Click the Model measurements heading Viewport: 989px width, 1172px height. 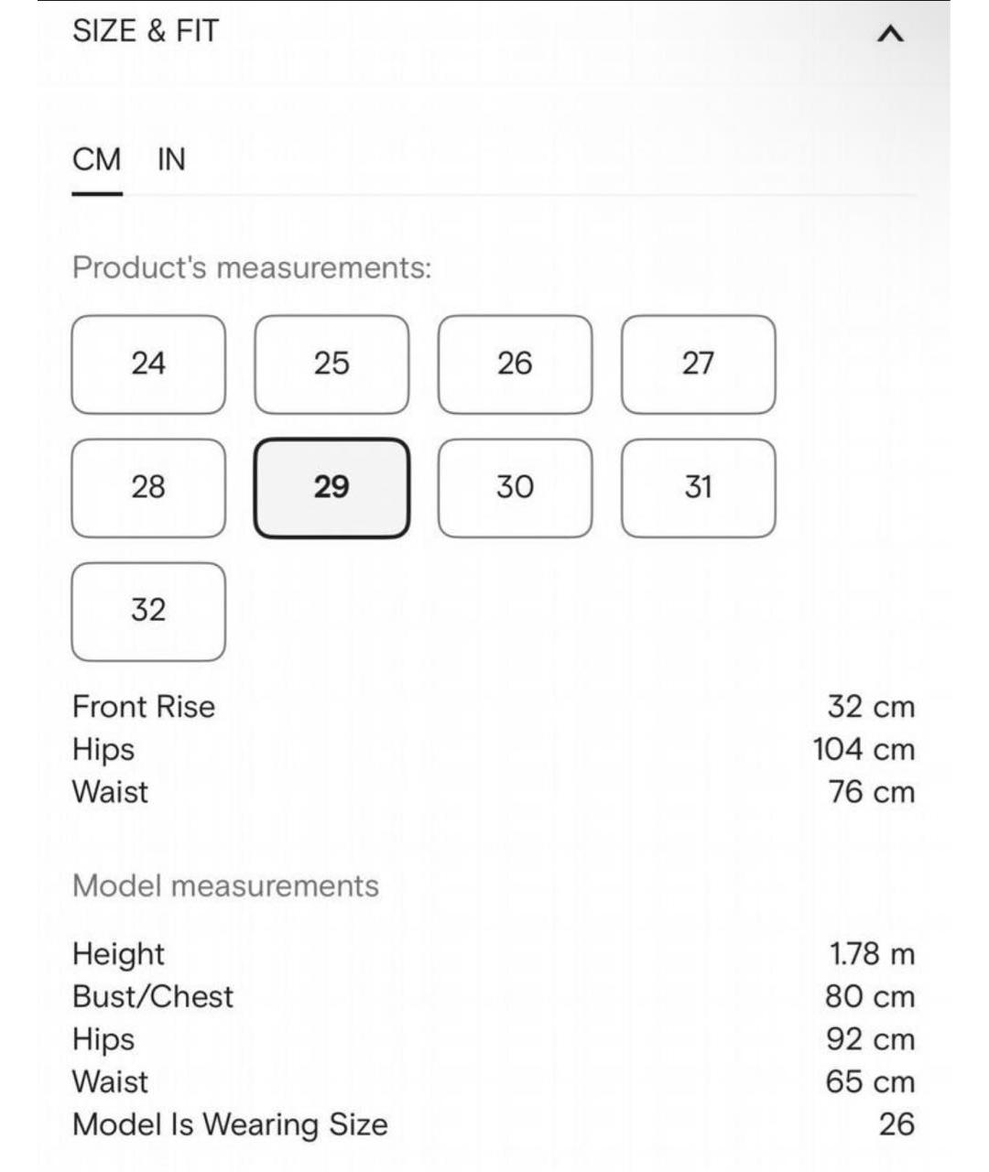[x=225, y=886]
